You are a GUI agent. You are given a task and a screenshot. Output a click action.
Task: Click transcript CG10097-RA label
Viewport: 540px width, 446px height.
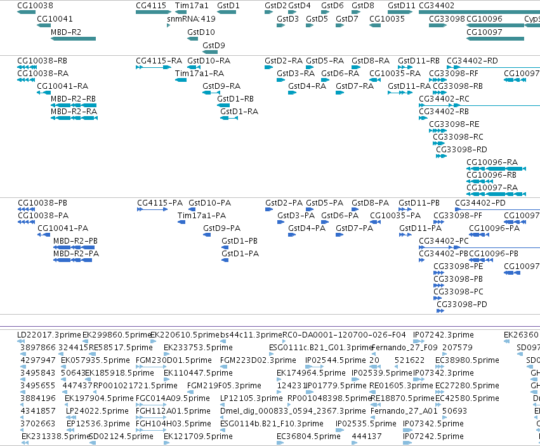coord(492,188)
